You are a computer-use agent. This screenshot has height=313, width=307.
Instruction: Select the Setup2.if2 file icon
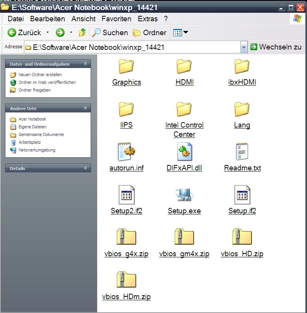(127, 195)
